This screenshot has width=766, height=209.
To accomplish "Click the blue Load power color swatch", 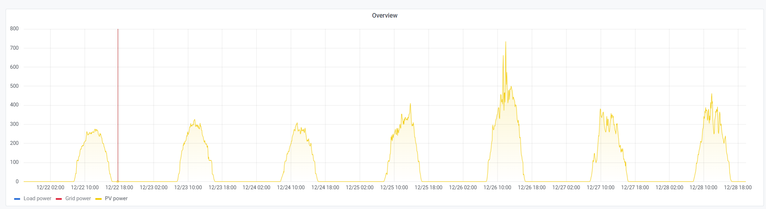I will 17,199.
